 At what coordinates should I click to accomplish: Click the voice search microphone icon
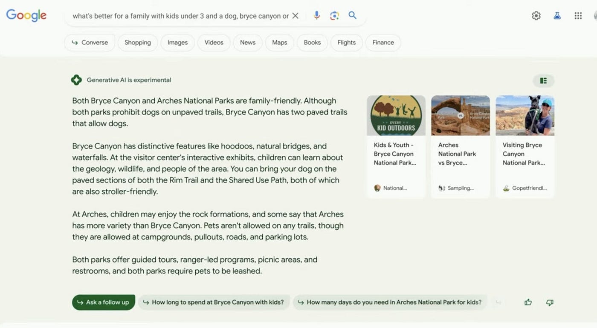tap(316, 15)
